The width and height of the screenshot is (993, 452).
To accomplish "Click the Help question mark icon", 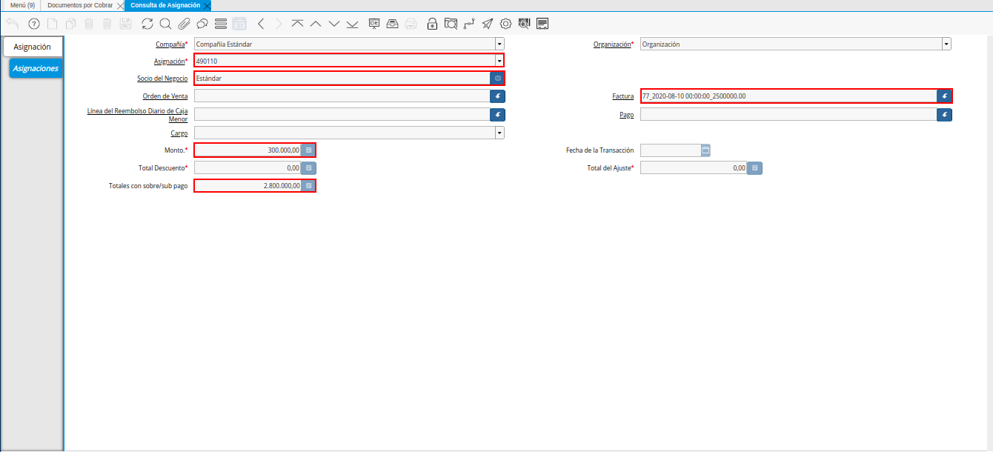I will (33, 24).
